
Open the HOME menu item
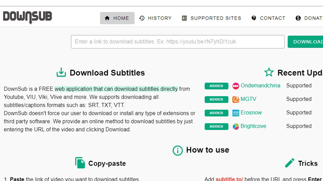coord(117,18)
